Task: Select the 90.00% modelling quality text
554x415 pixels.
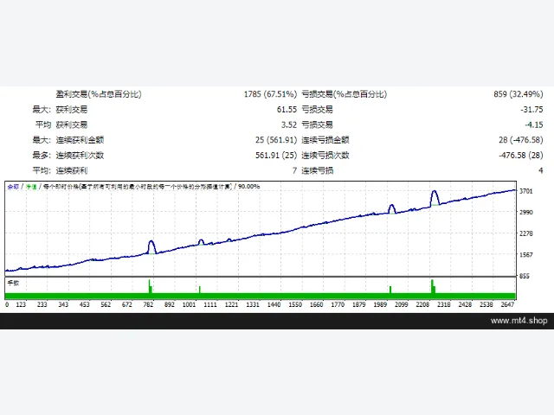Action: 248,187
